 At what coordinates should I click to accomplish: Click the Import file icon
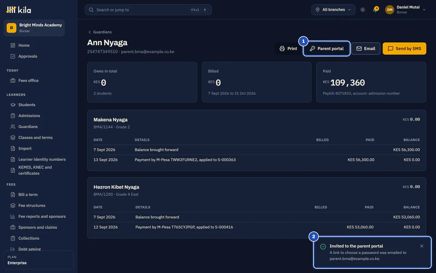[x=13, y=148]
